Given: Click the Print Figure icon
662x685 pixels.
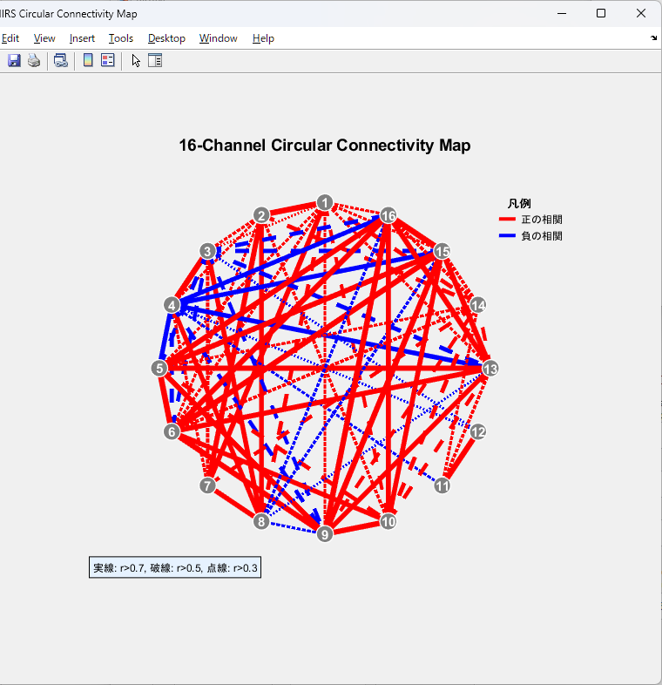Looking at the screenshot, I should [33, 60].
